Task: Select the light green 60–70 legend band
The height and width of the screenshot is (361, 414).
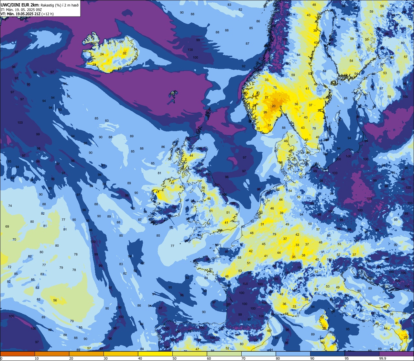Action: [x=224, y=354]
